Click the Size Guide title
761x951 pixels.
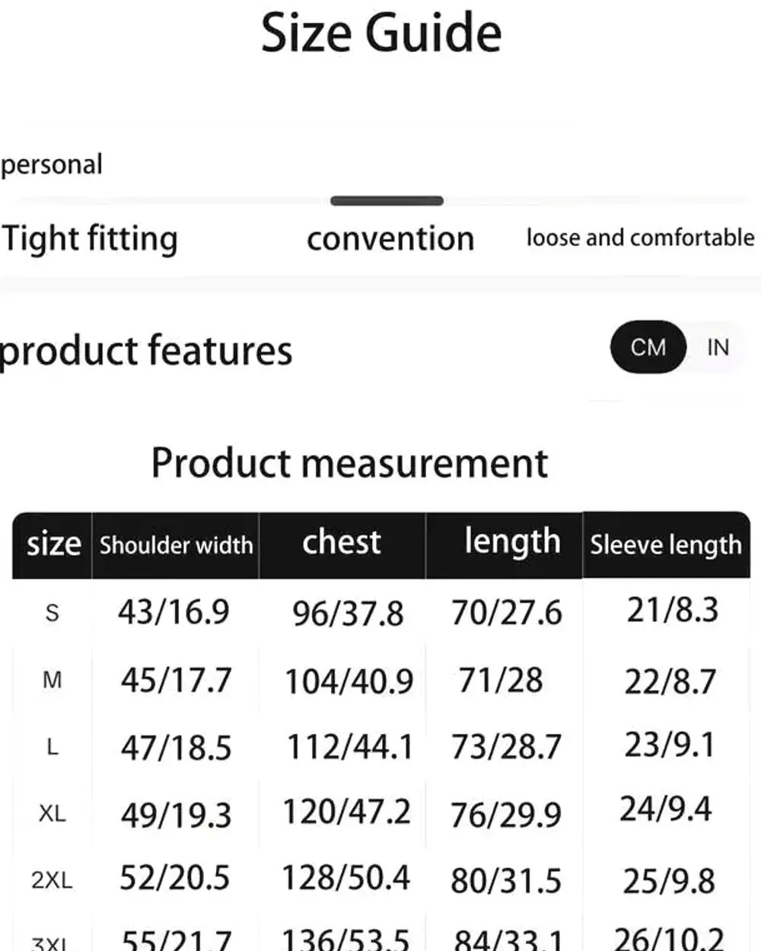click(x=381, y=34)
